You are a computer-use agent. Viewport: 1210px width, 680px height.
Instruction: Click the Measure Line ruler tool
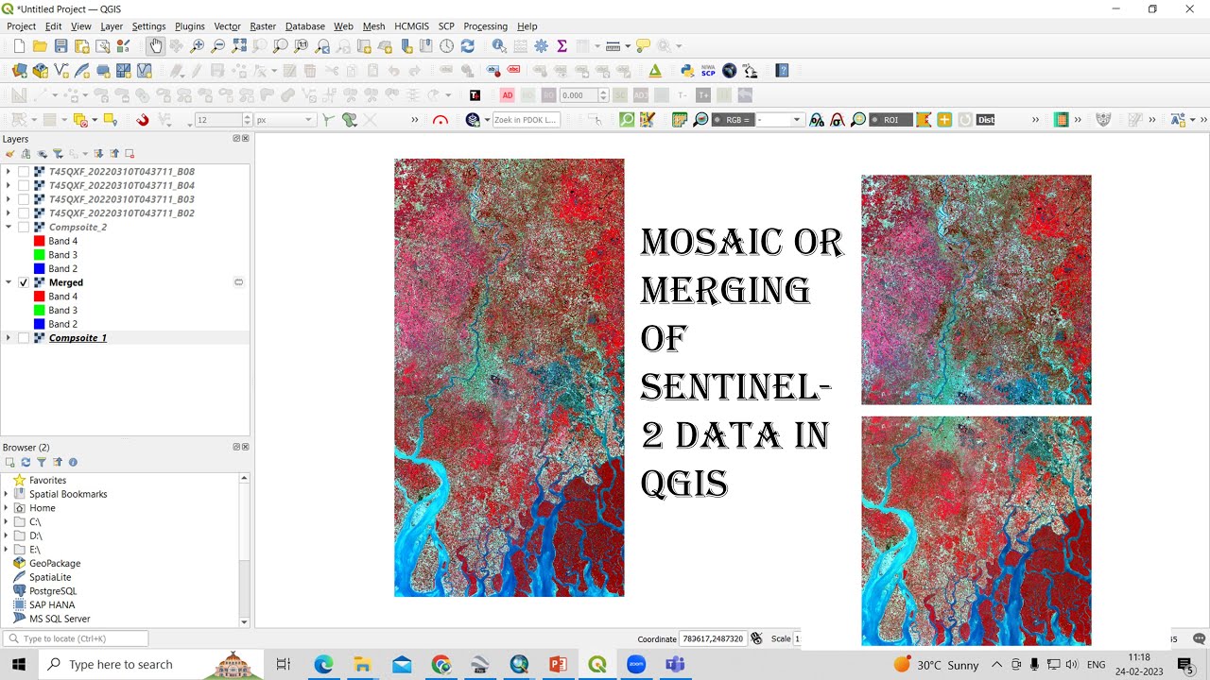tap(612, 45)
